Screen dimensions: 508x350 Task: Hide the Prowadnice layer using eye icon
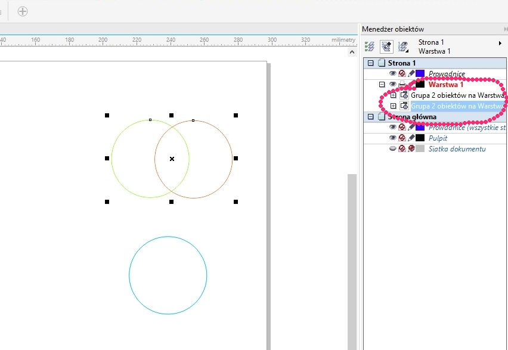(x=392, y=74)
